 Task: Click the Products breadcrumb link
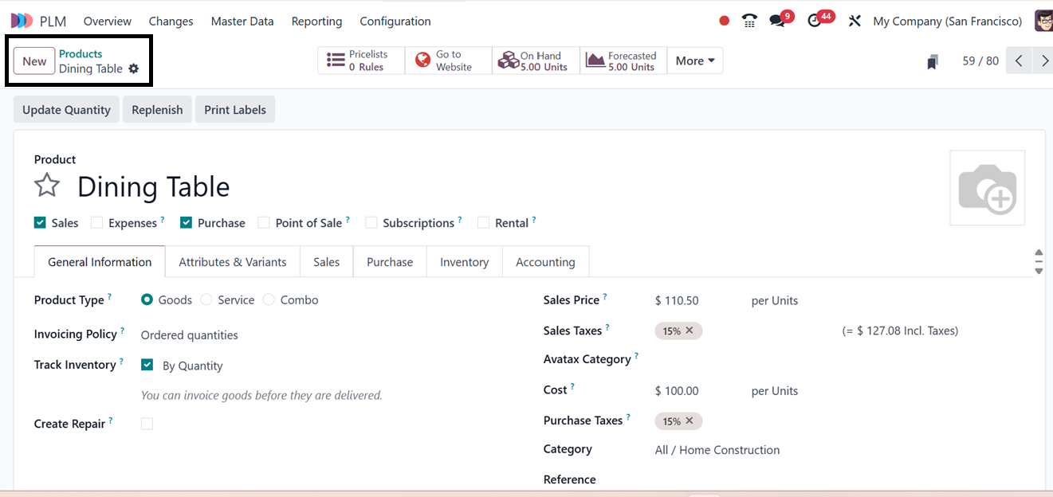[x=81, y=53]
